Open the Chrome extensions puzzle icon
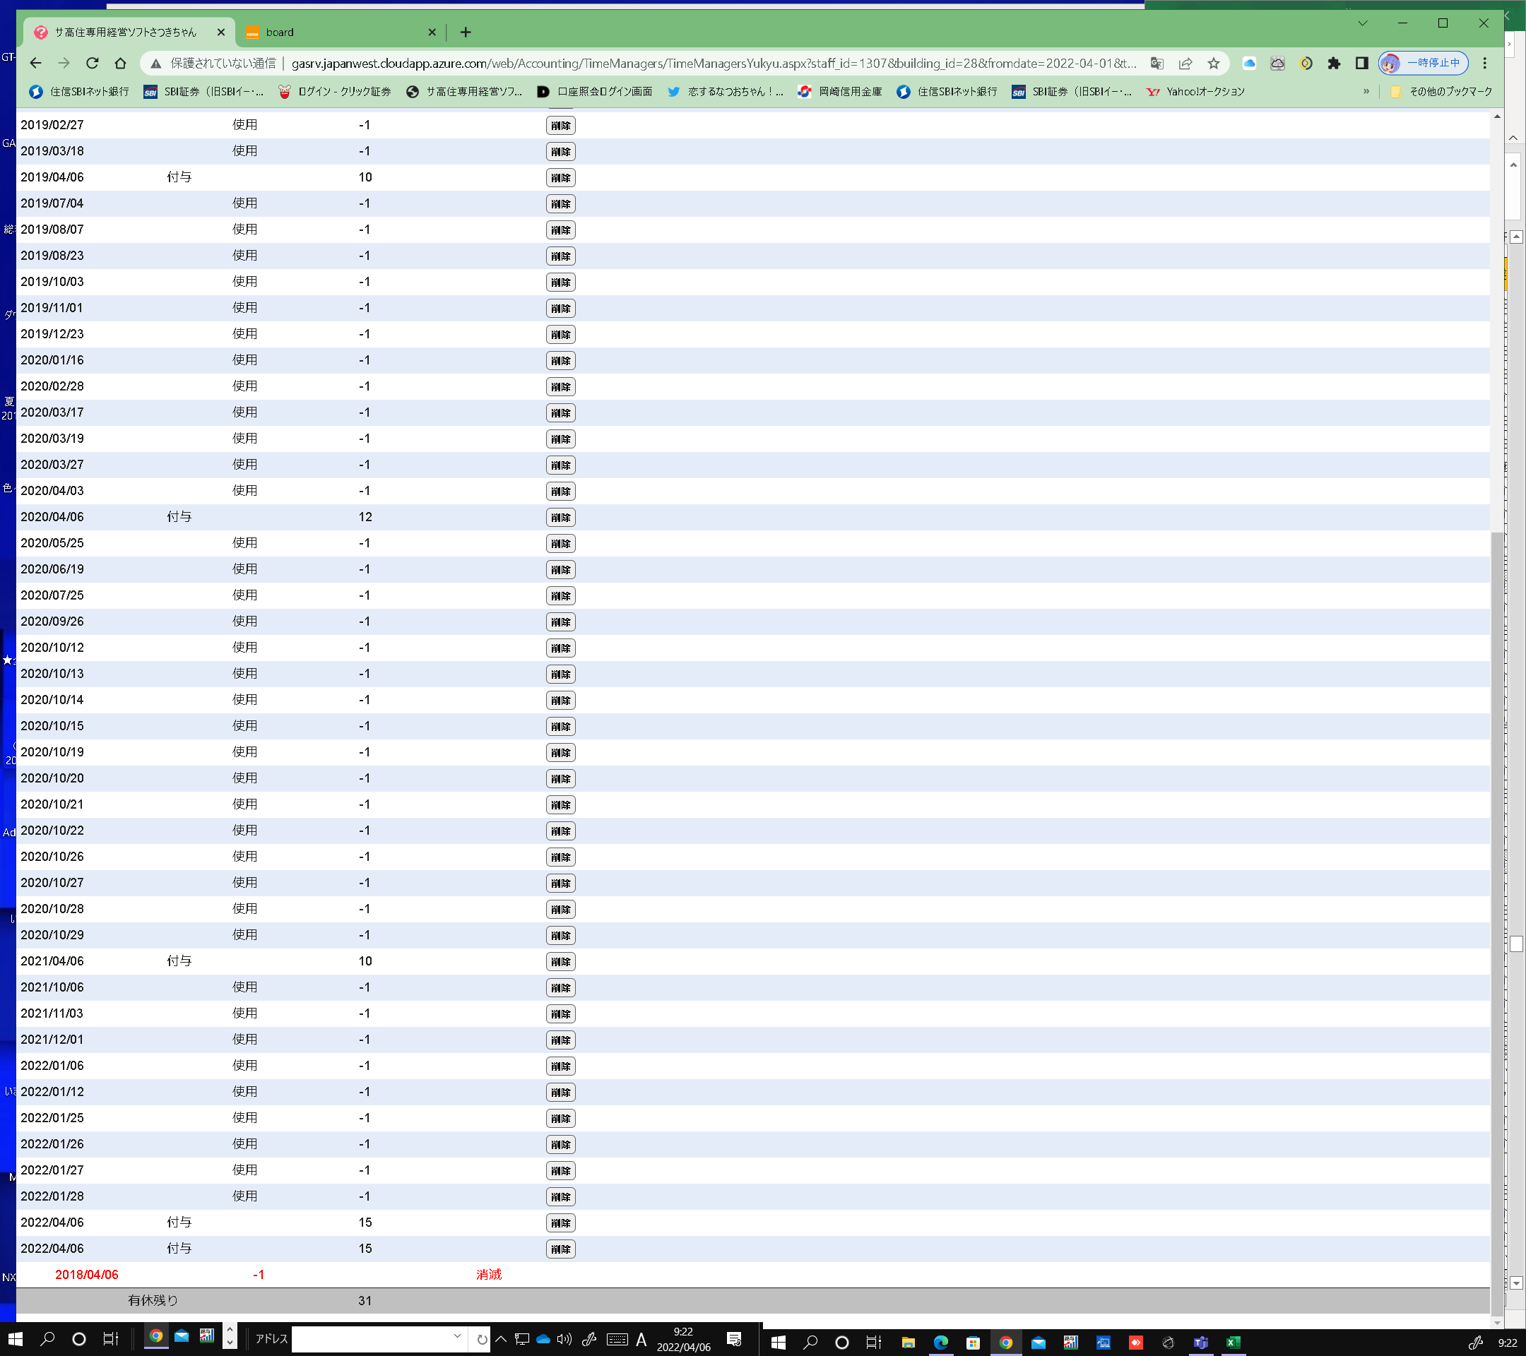This screenshot has height=1356, width=1526. click(1333, 64)
